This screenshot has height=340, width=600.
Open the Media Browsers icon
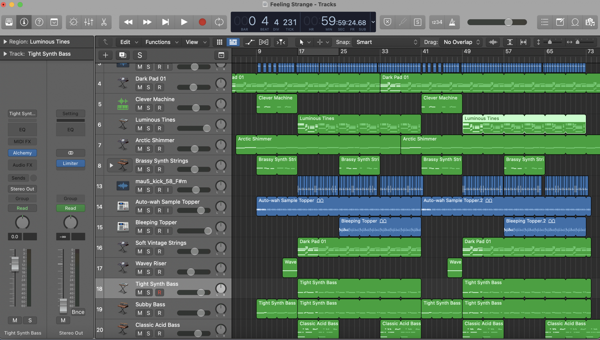point(590,22)
